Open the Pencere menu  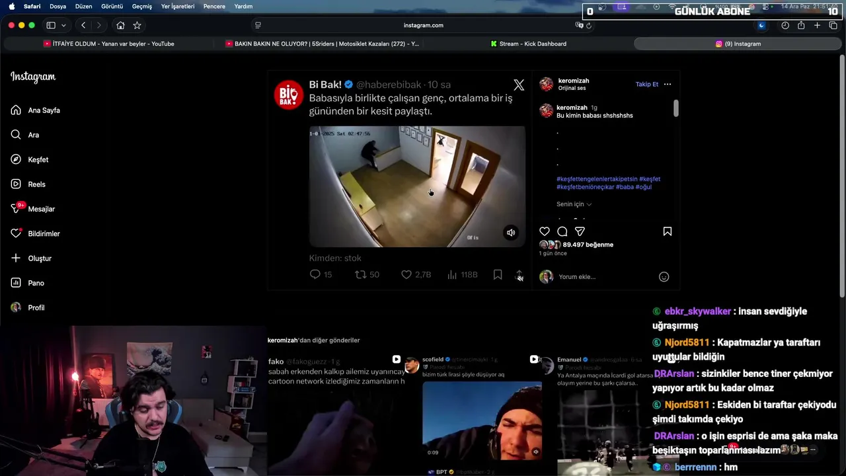tap(214, 6)
